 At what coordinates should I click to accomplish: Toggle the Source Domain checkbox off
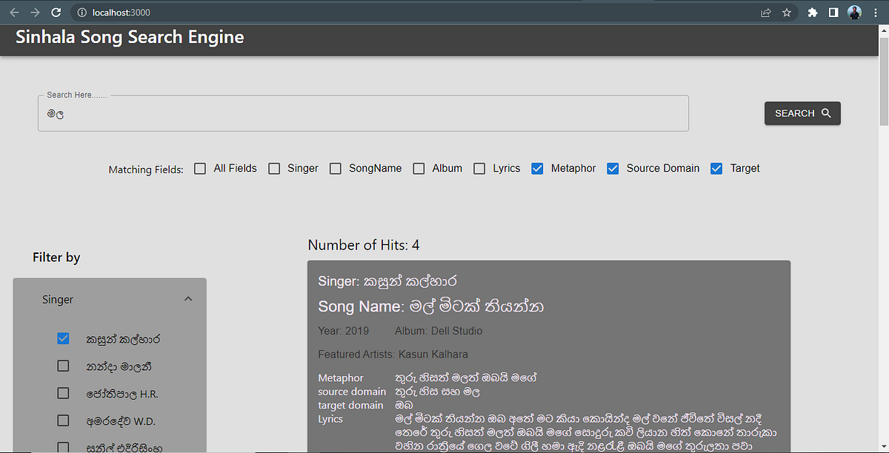tap(613, 168)
